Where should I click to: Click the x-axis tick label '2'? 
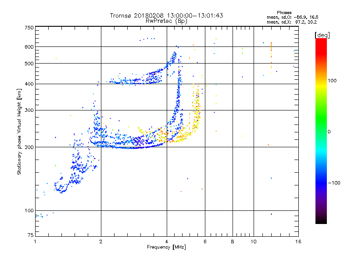tap(101, 242)
